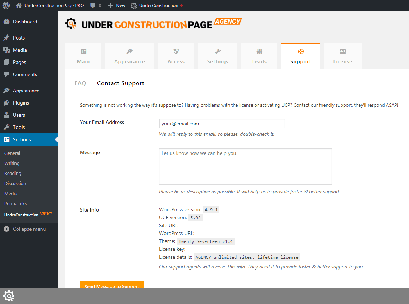
Task: Click UnderConstruction gear icon in admin bar
Action: [x=133, y=6]
